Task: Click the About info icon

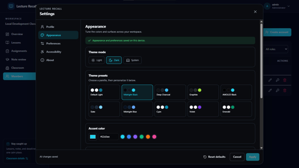Action: click(42, 60)
